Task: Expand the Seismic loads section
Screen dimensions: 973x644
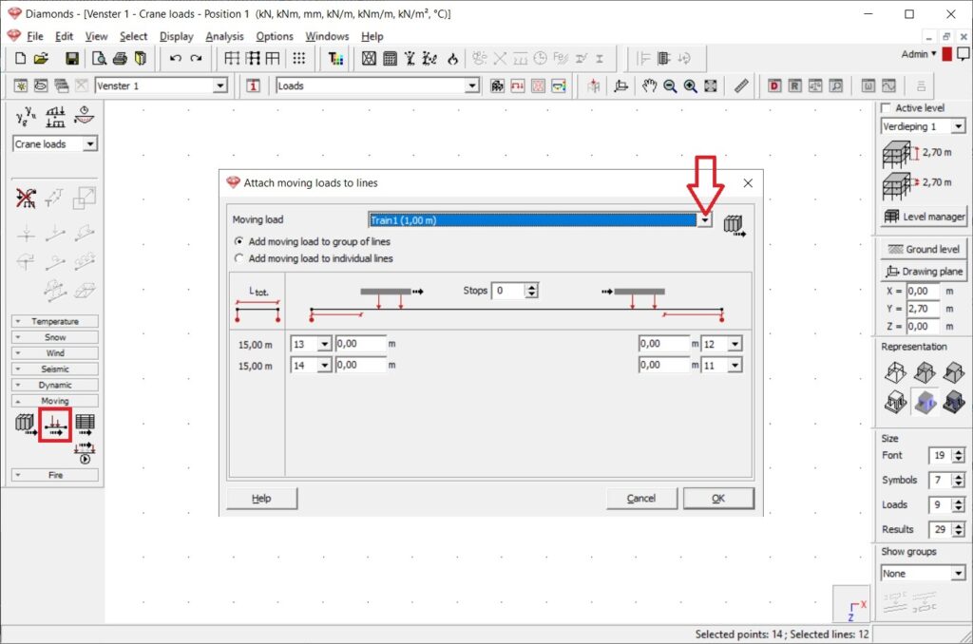Action: tap(54, 369)
